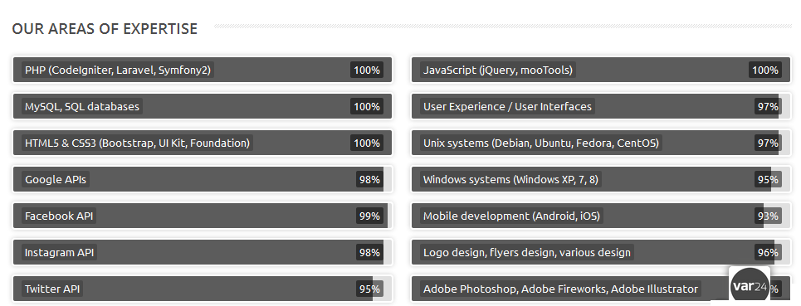Click the JavaScript (jQuery, mooTools) bar
The image size is (801, 306).
601,70
